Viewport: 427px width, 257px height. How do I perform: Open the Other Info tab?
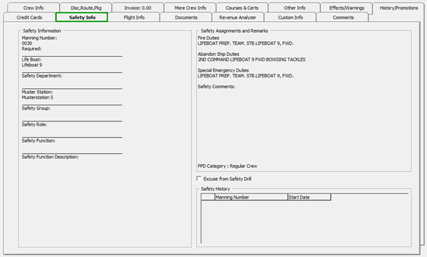click(x=294, y=7)
